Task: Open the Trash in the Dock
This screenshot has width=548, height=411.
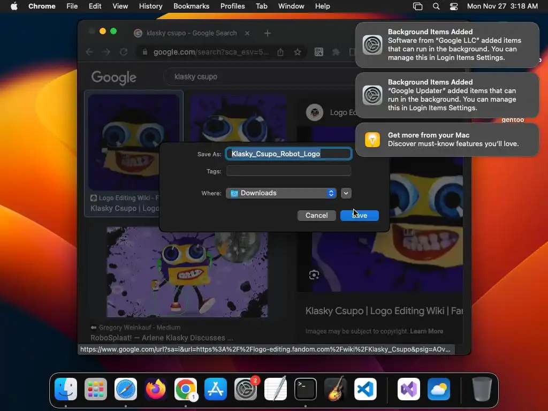Action: point(482,389)
